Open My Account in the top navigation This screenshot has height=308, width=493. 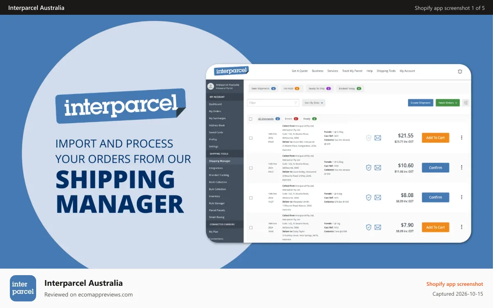(407, 71)
